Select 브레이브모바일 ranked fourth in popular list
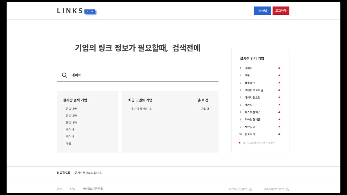Image resolution: width=347 pixels, height=195 pixels. [254, 90]
